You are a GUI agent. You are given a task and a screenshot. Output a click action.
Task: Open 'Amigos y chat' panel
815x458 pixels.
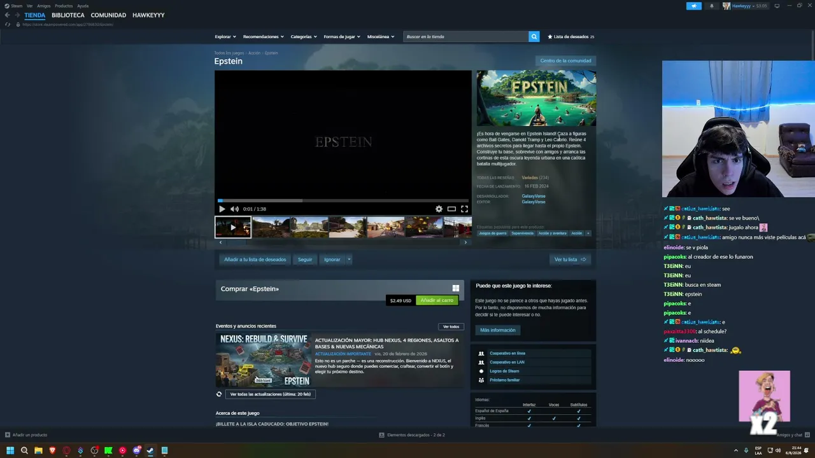click(793, 435)
